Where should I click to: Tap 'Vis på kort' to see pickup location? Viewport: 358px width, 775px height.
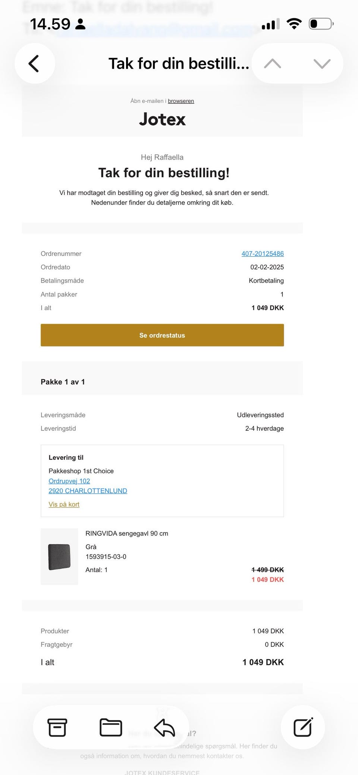pos(64,504)
